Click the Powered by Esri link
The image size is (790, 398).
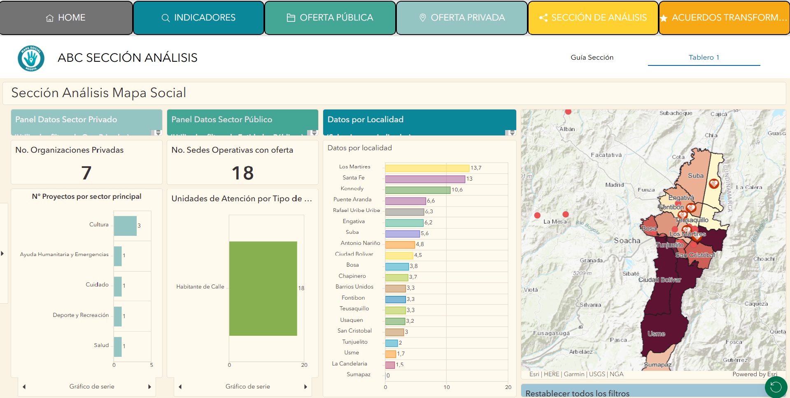755,374
